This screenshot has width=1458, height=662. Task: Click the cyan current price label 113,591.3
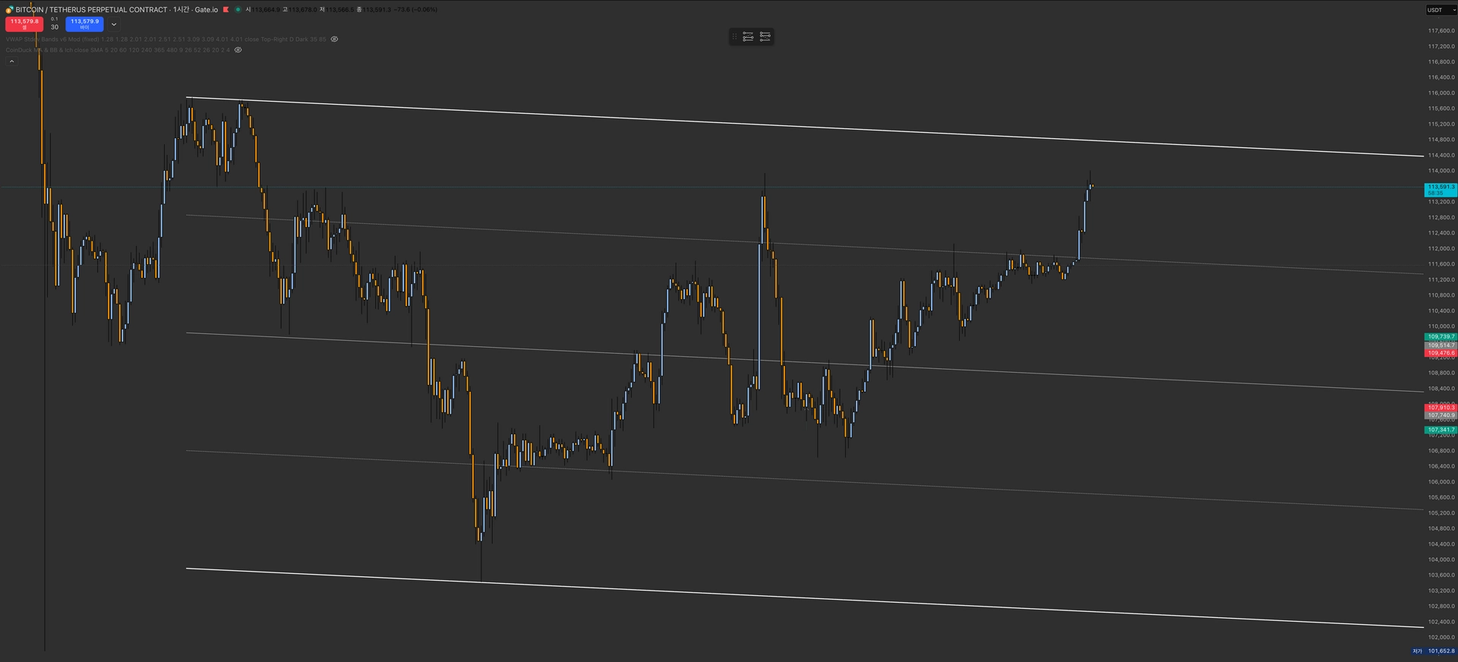point(1440,187)
